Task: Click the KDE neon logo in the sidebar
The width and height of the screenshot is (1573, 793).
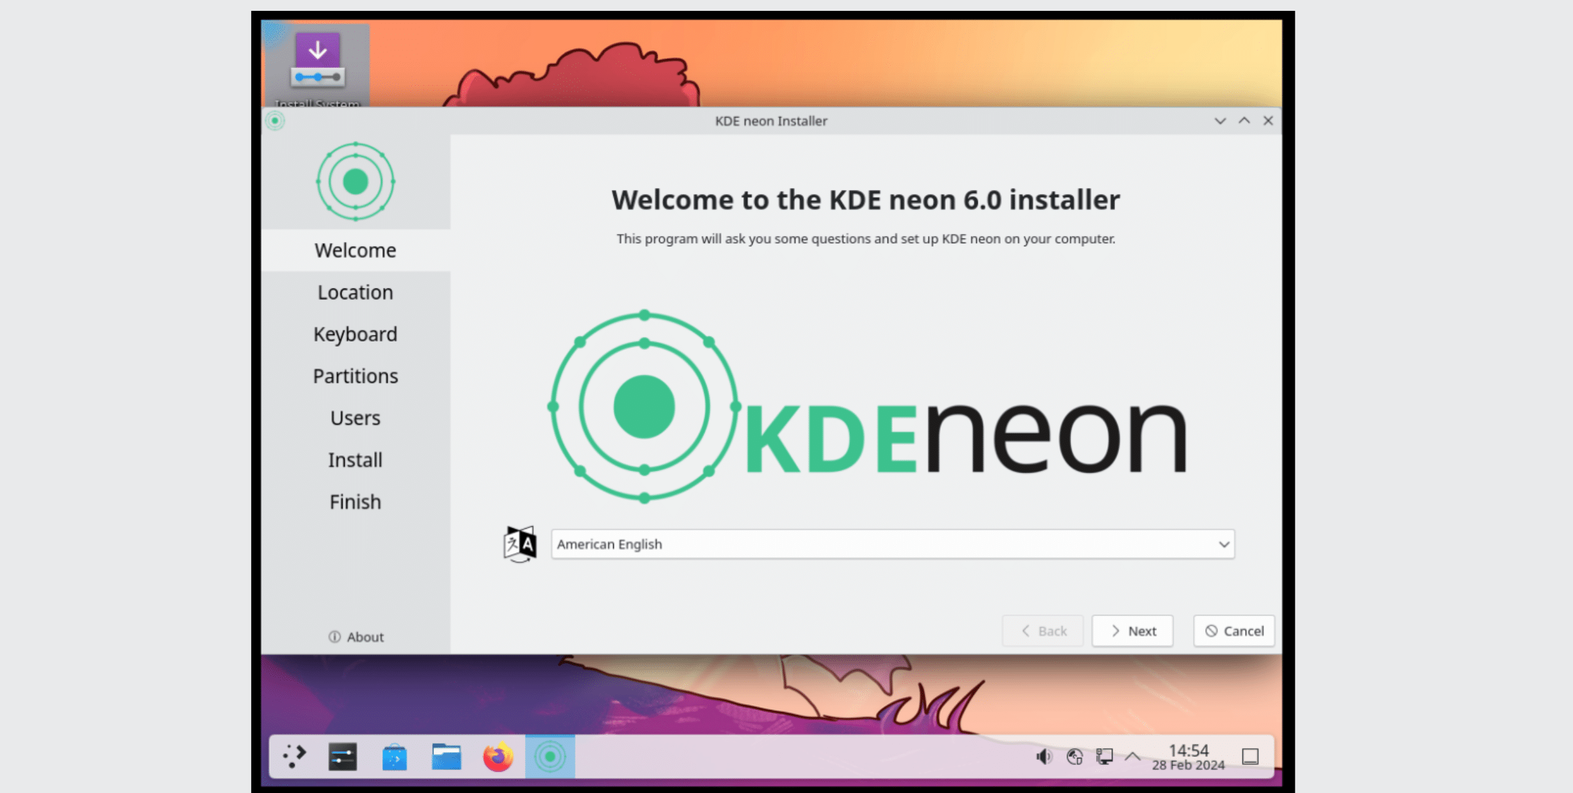Action: [x=356, y=182]
